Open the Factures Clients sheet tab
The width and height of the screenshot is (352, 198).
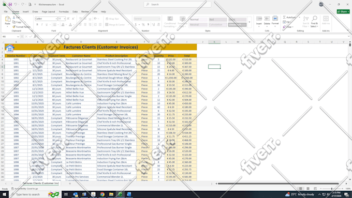[x=40, y=183]
